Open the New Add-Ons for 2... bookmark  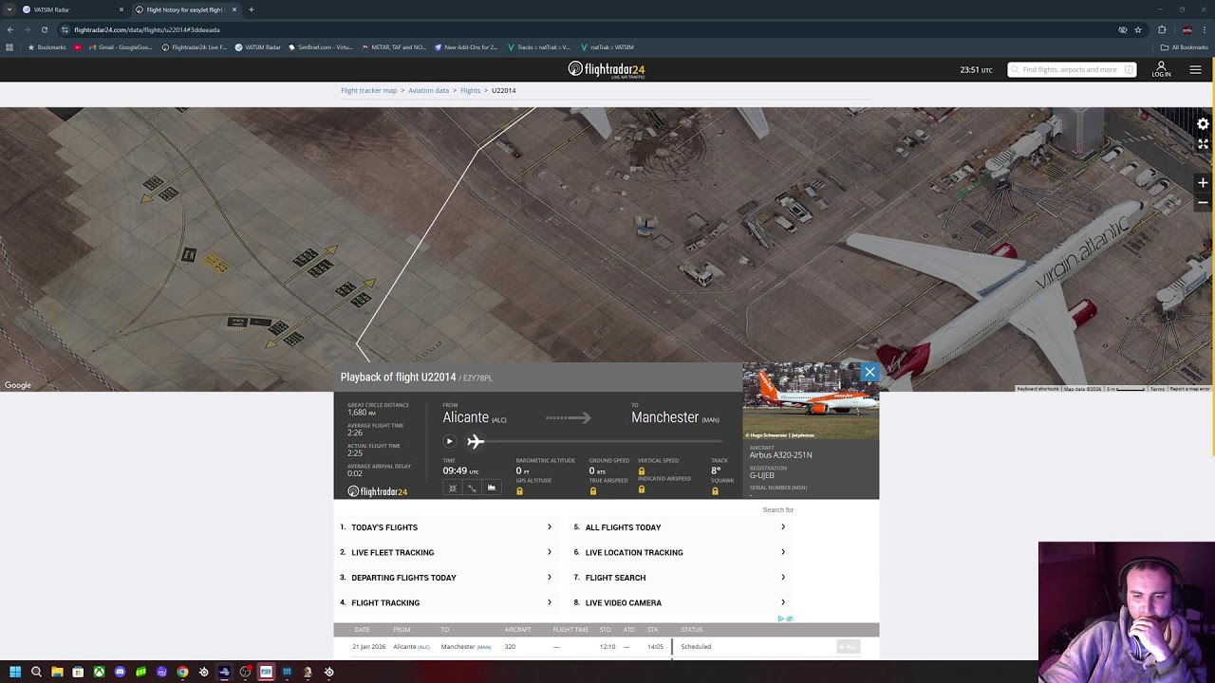pyautogui.click(x=466, y=47)
